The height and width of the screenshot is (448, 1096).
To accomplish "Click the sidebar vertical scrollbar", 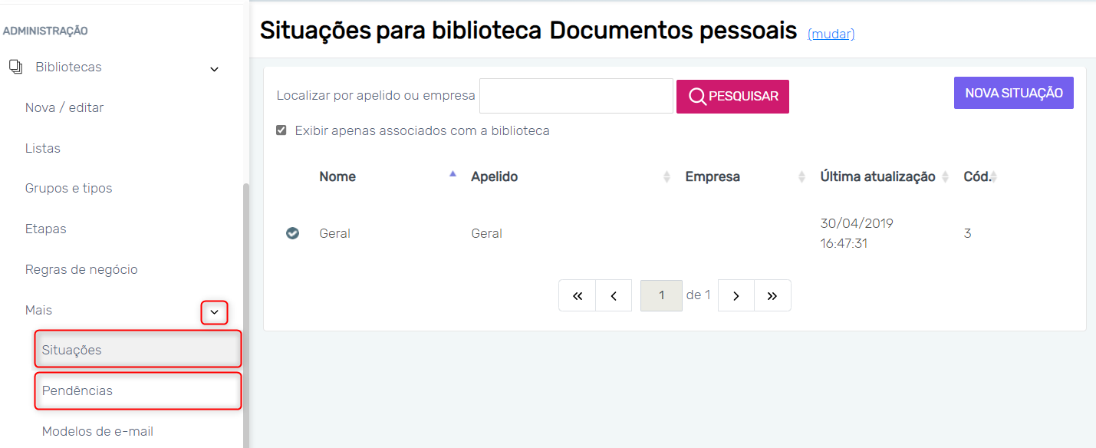I will (x=245, y=307).
